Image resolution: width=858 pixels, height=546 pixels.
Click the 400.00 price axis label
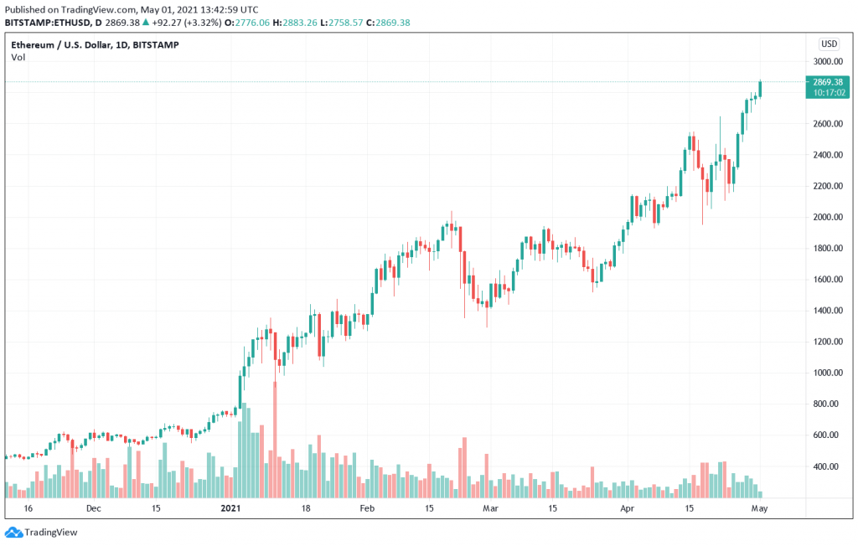(830, 466)
